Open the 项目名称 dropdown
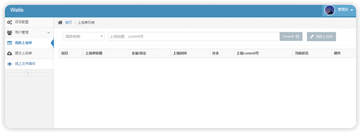The height and width of the screenshot is (133, 361). pos(83,36)
